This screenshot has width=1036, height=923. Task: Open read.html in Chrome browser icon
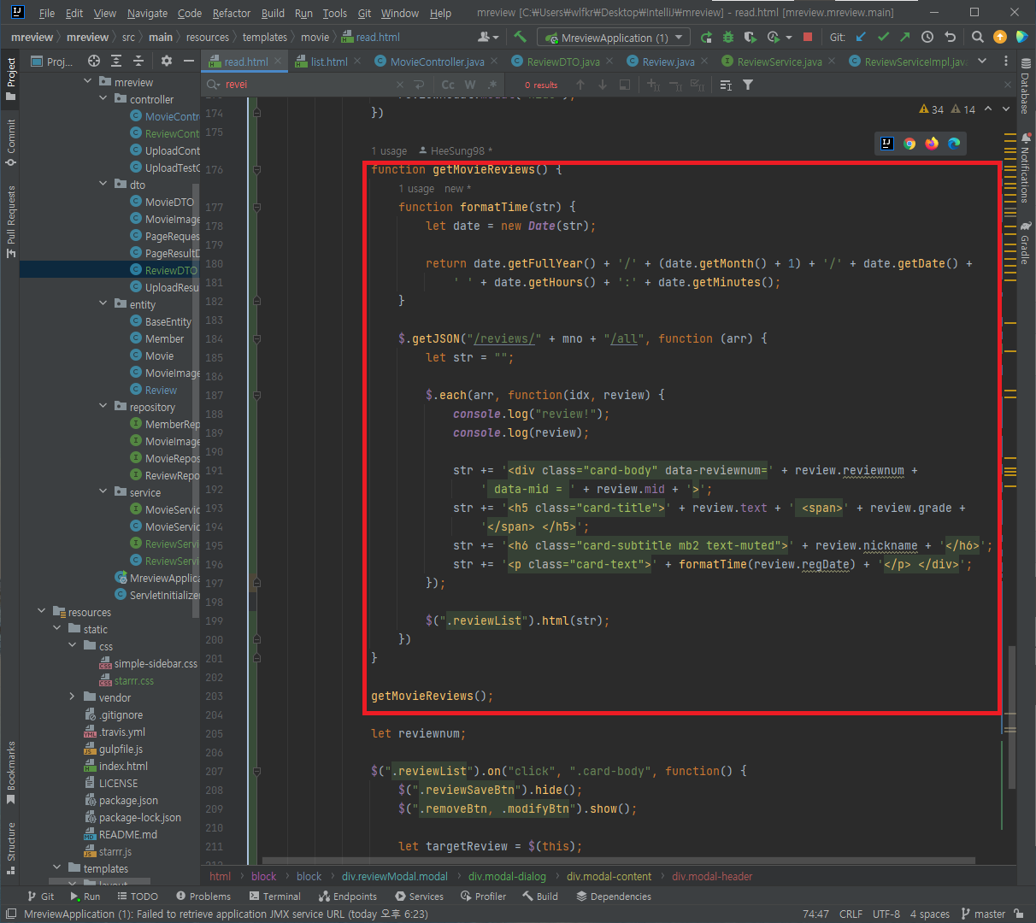pyautogui.click(x=909, y=144)
